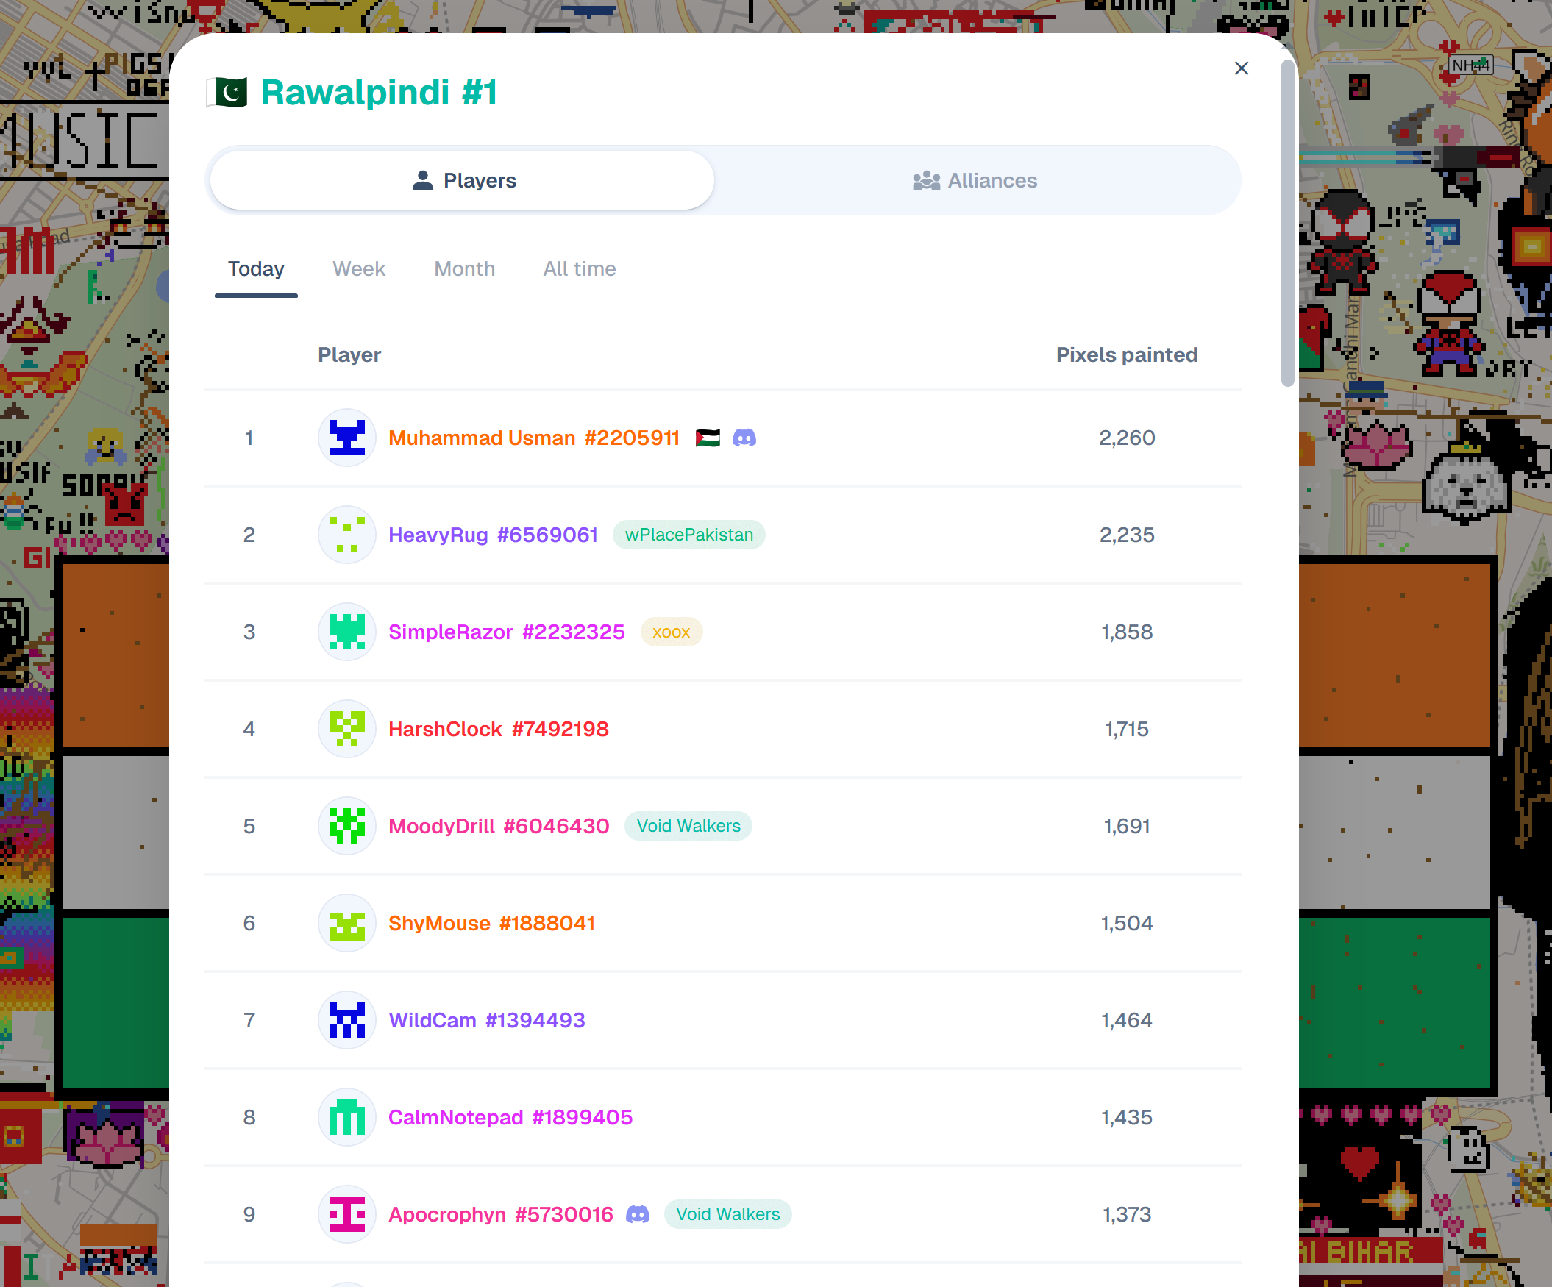This screenshot has height=1287, width=1552.
Task: Click MoodyDrill's green avatar icon
Action: [x=346, y=825]
